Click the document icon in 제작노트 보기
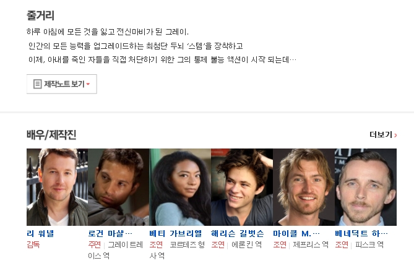Image resolution: width=414 pixels, height=271 pixels. pos(37,84)
